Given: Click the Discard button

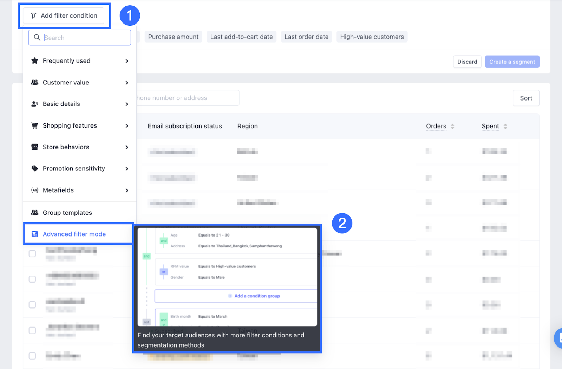Looking at the screenshot, I should (x=467, y=62).
